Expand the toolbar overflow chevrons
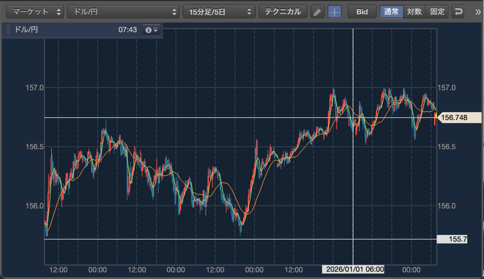 (479, 12)
